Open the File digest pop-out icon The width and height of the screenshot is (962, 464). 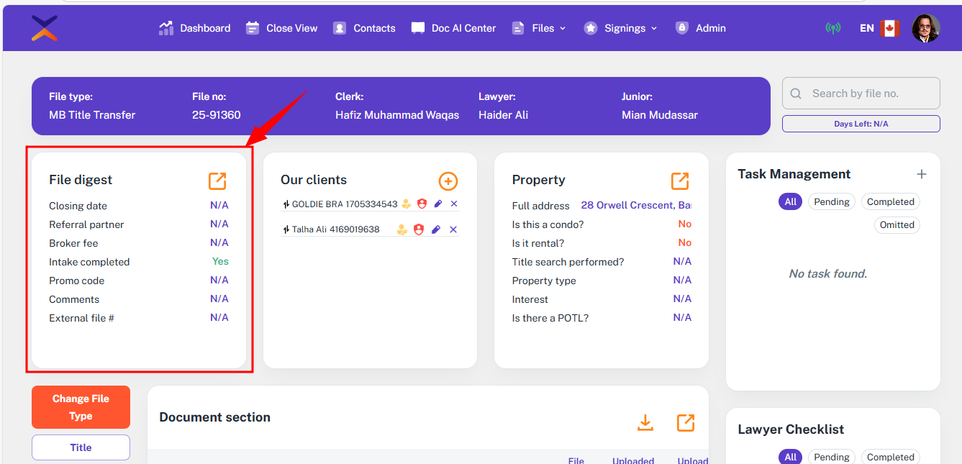tap(217, 181)
